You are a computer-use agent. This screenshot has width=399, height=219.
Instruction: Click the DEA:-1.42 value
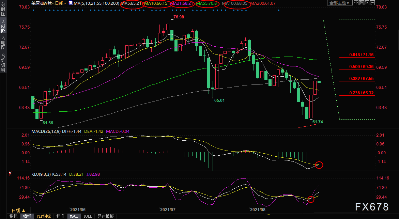(94, 131)
